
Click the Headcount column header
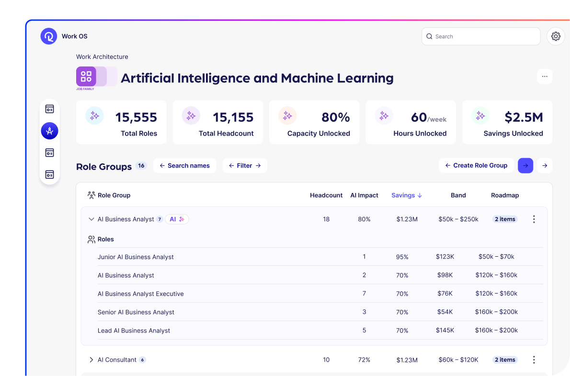click(x=326, y=195)
